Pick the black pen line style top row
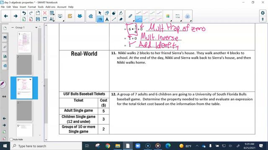This screenshot has height=150, width=268. tap(139, 13)
